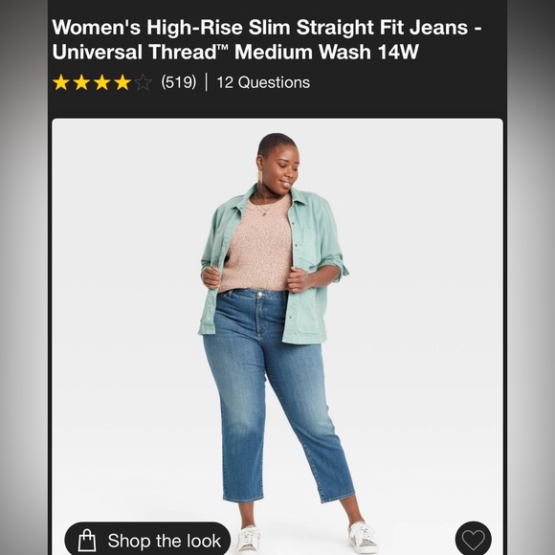Click the third yellow rating star
The image size is (555, 555).
pos(102,82)
